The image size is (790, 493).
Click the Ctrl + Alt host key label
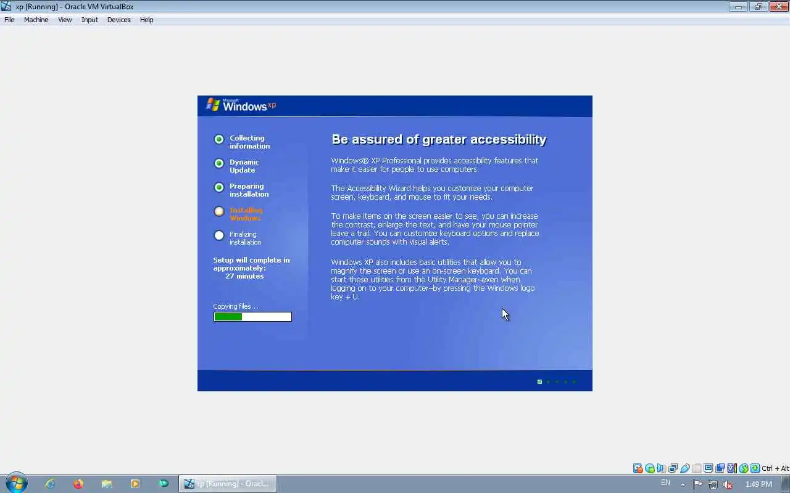775,468
